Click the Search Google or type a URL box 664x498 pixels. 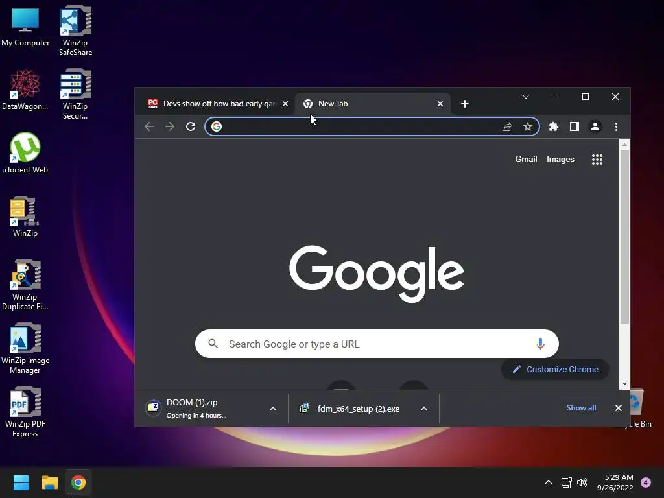tap(377, 344)
